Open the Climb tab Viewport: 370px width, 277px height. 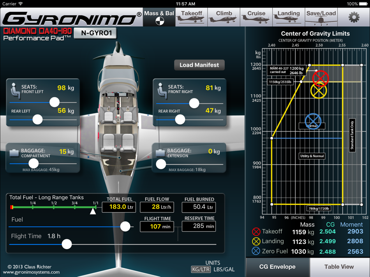[x=224, y=17]
